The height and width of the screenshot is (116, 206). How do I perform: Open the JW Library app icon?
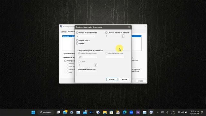click(138, 112)
